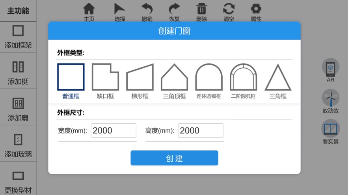Open 看实景 real scene view
Viewport: 348px width, 195px height.
331,132
